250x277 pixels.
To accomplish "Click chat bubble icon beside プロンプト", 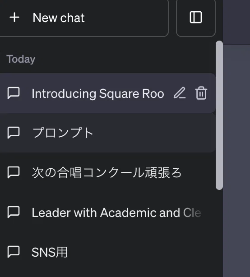I will point(14,133).
